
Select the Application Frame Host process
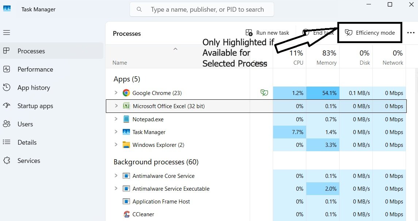click(x=256, y=202)
